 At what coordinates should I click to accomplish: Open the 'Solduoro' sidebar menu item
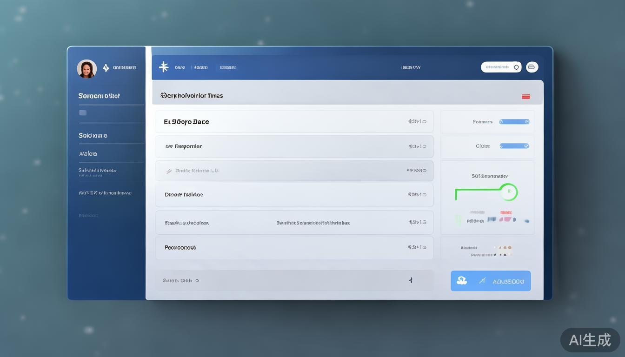tap(93, 136)
